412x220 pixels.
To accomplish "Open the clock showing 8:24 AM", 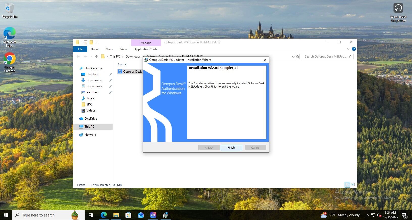I will pos(390,215).
